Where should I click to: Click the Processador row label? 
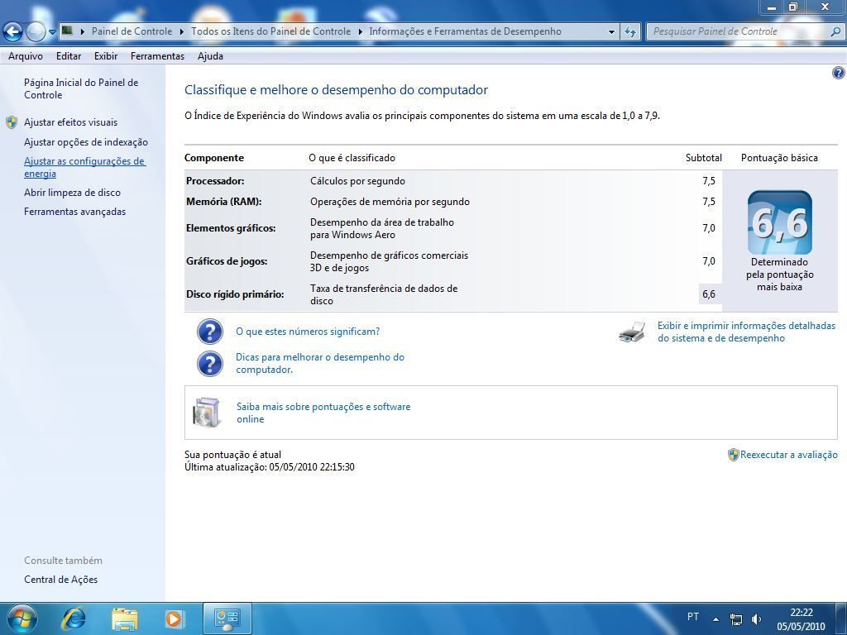coord(215,181)
